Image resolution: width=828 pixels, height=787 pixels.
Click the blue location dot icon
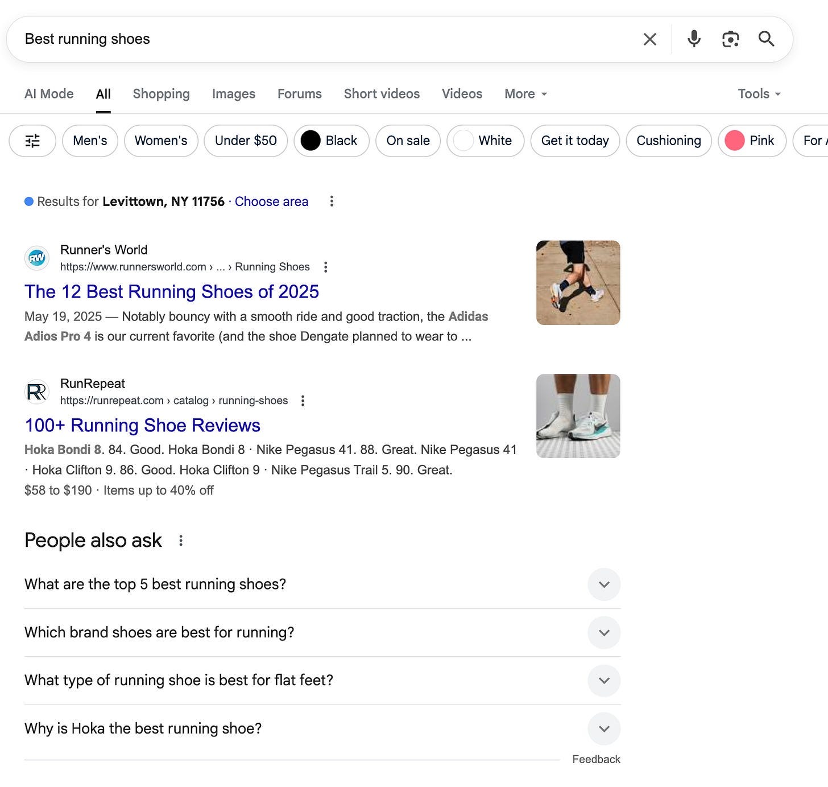pyautogui.click(x=29, y=201)
